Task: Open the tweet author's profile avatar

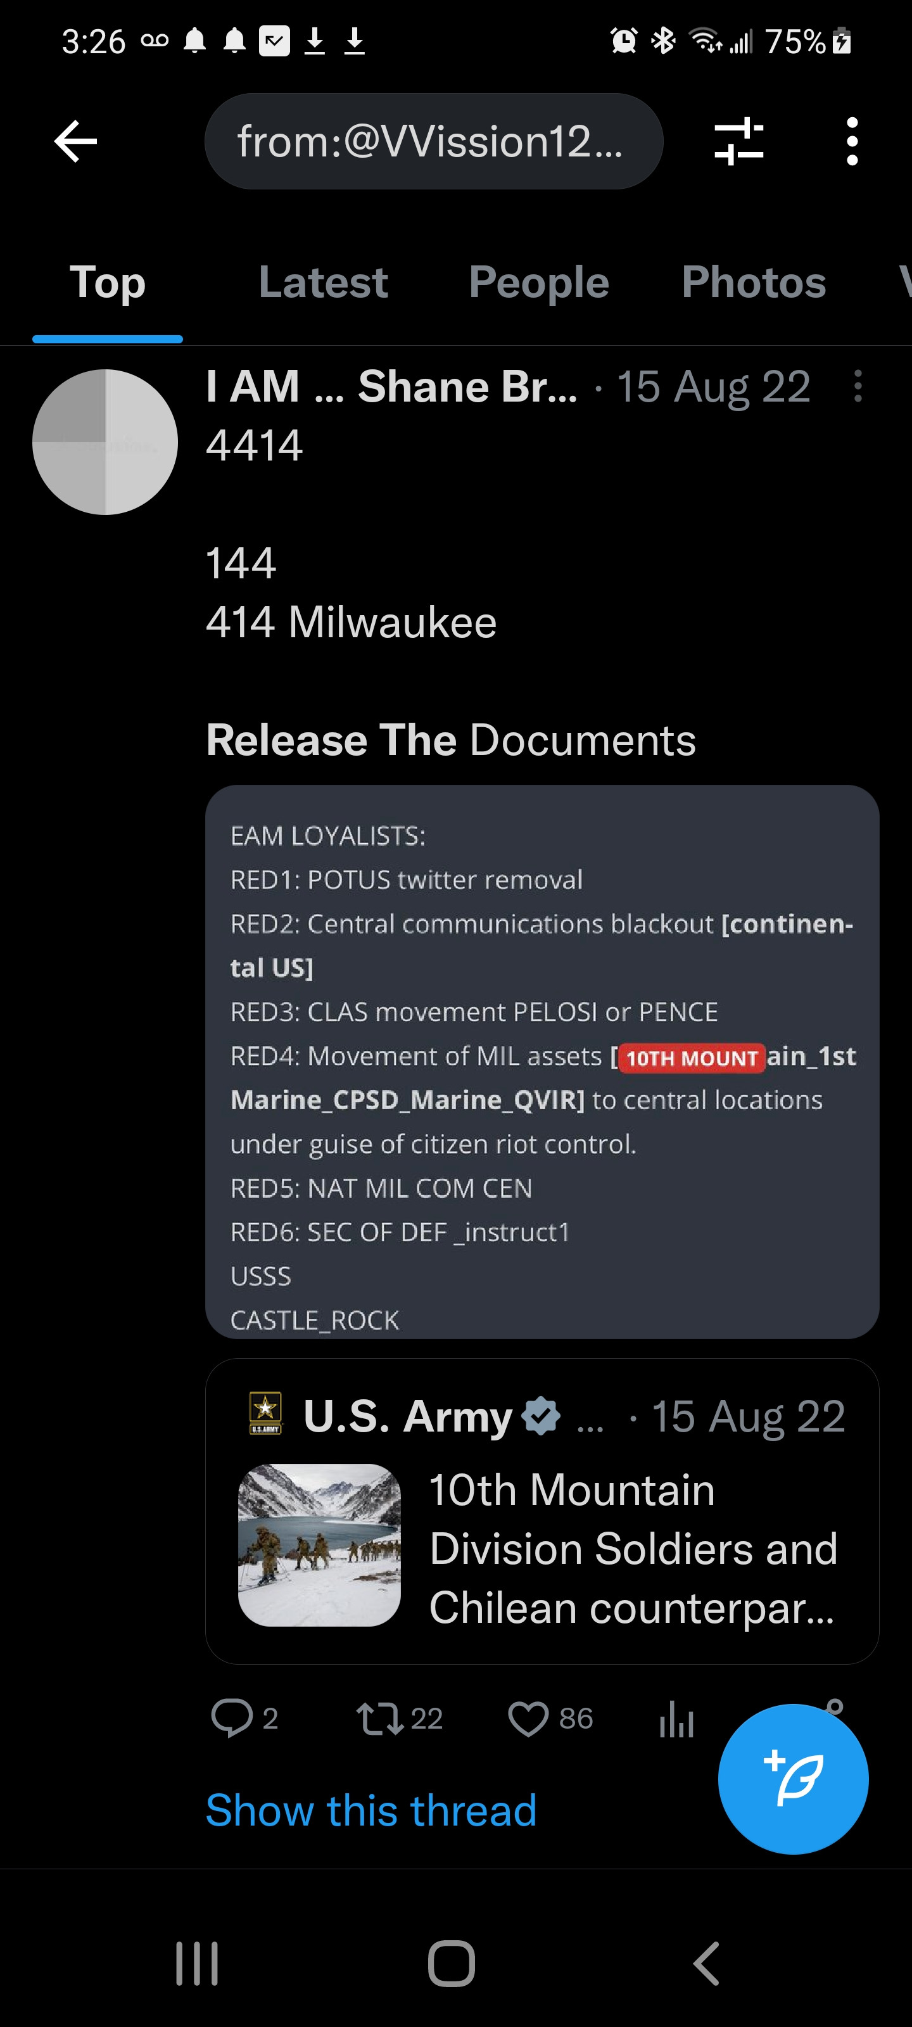Action: click(105, 442)
